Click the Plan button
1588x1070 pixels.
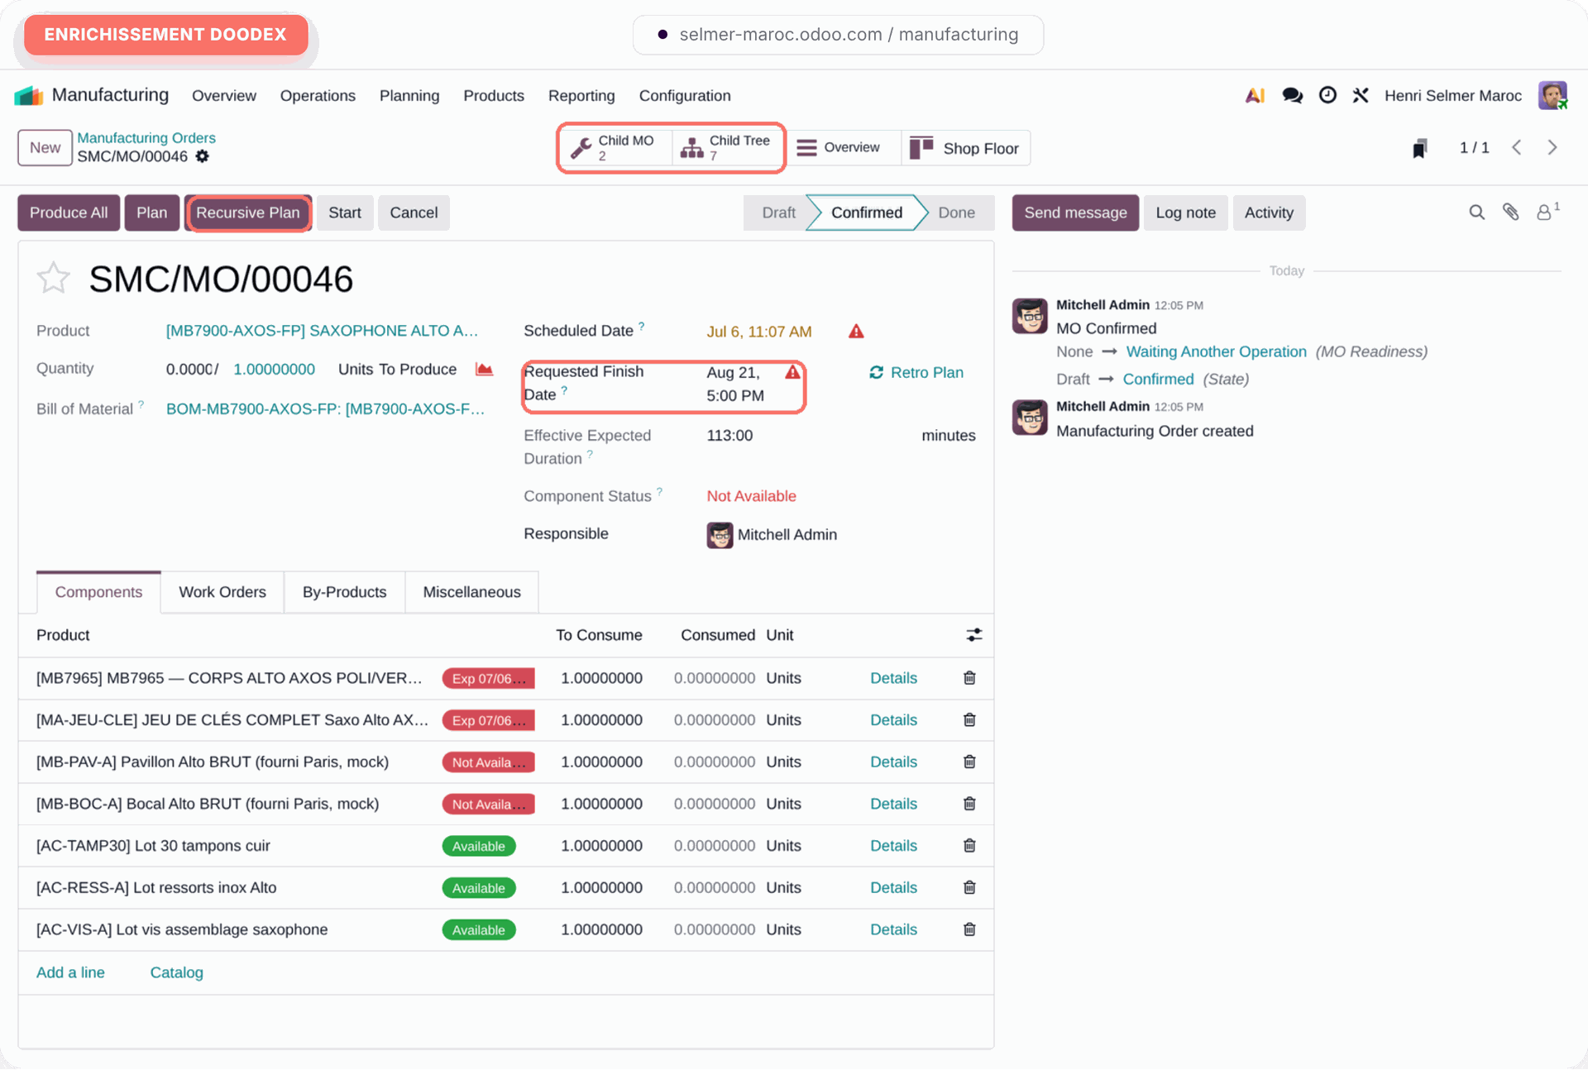click(x=152, y=213)
